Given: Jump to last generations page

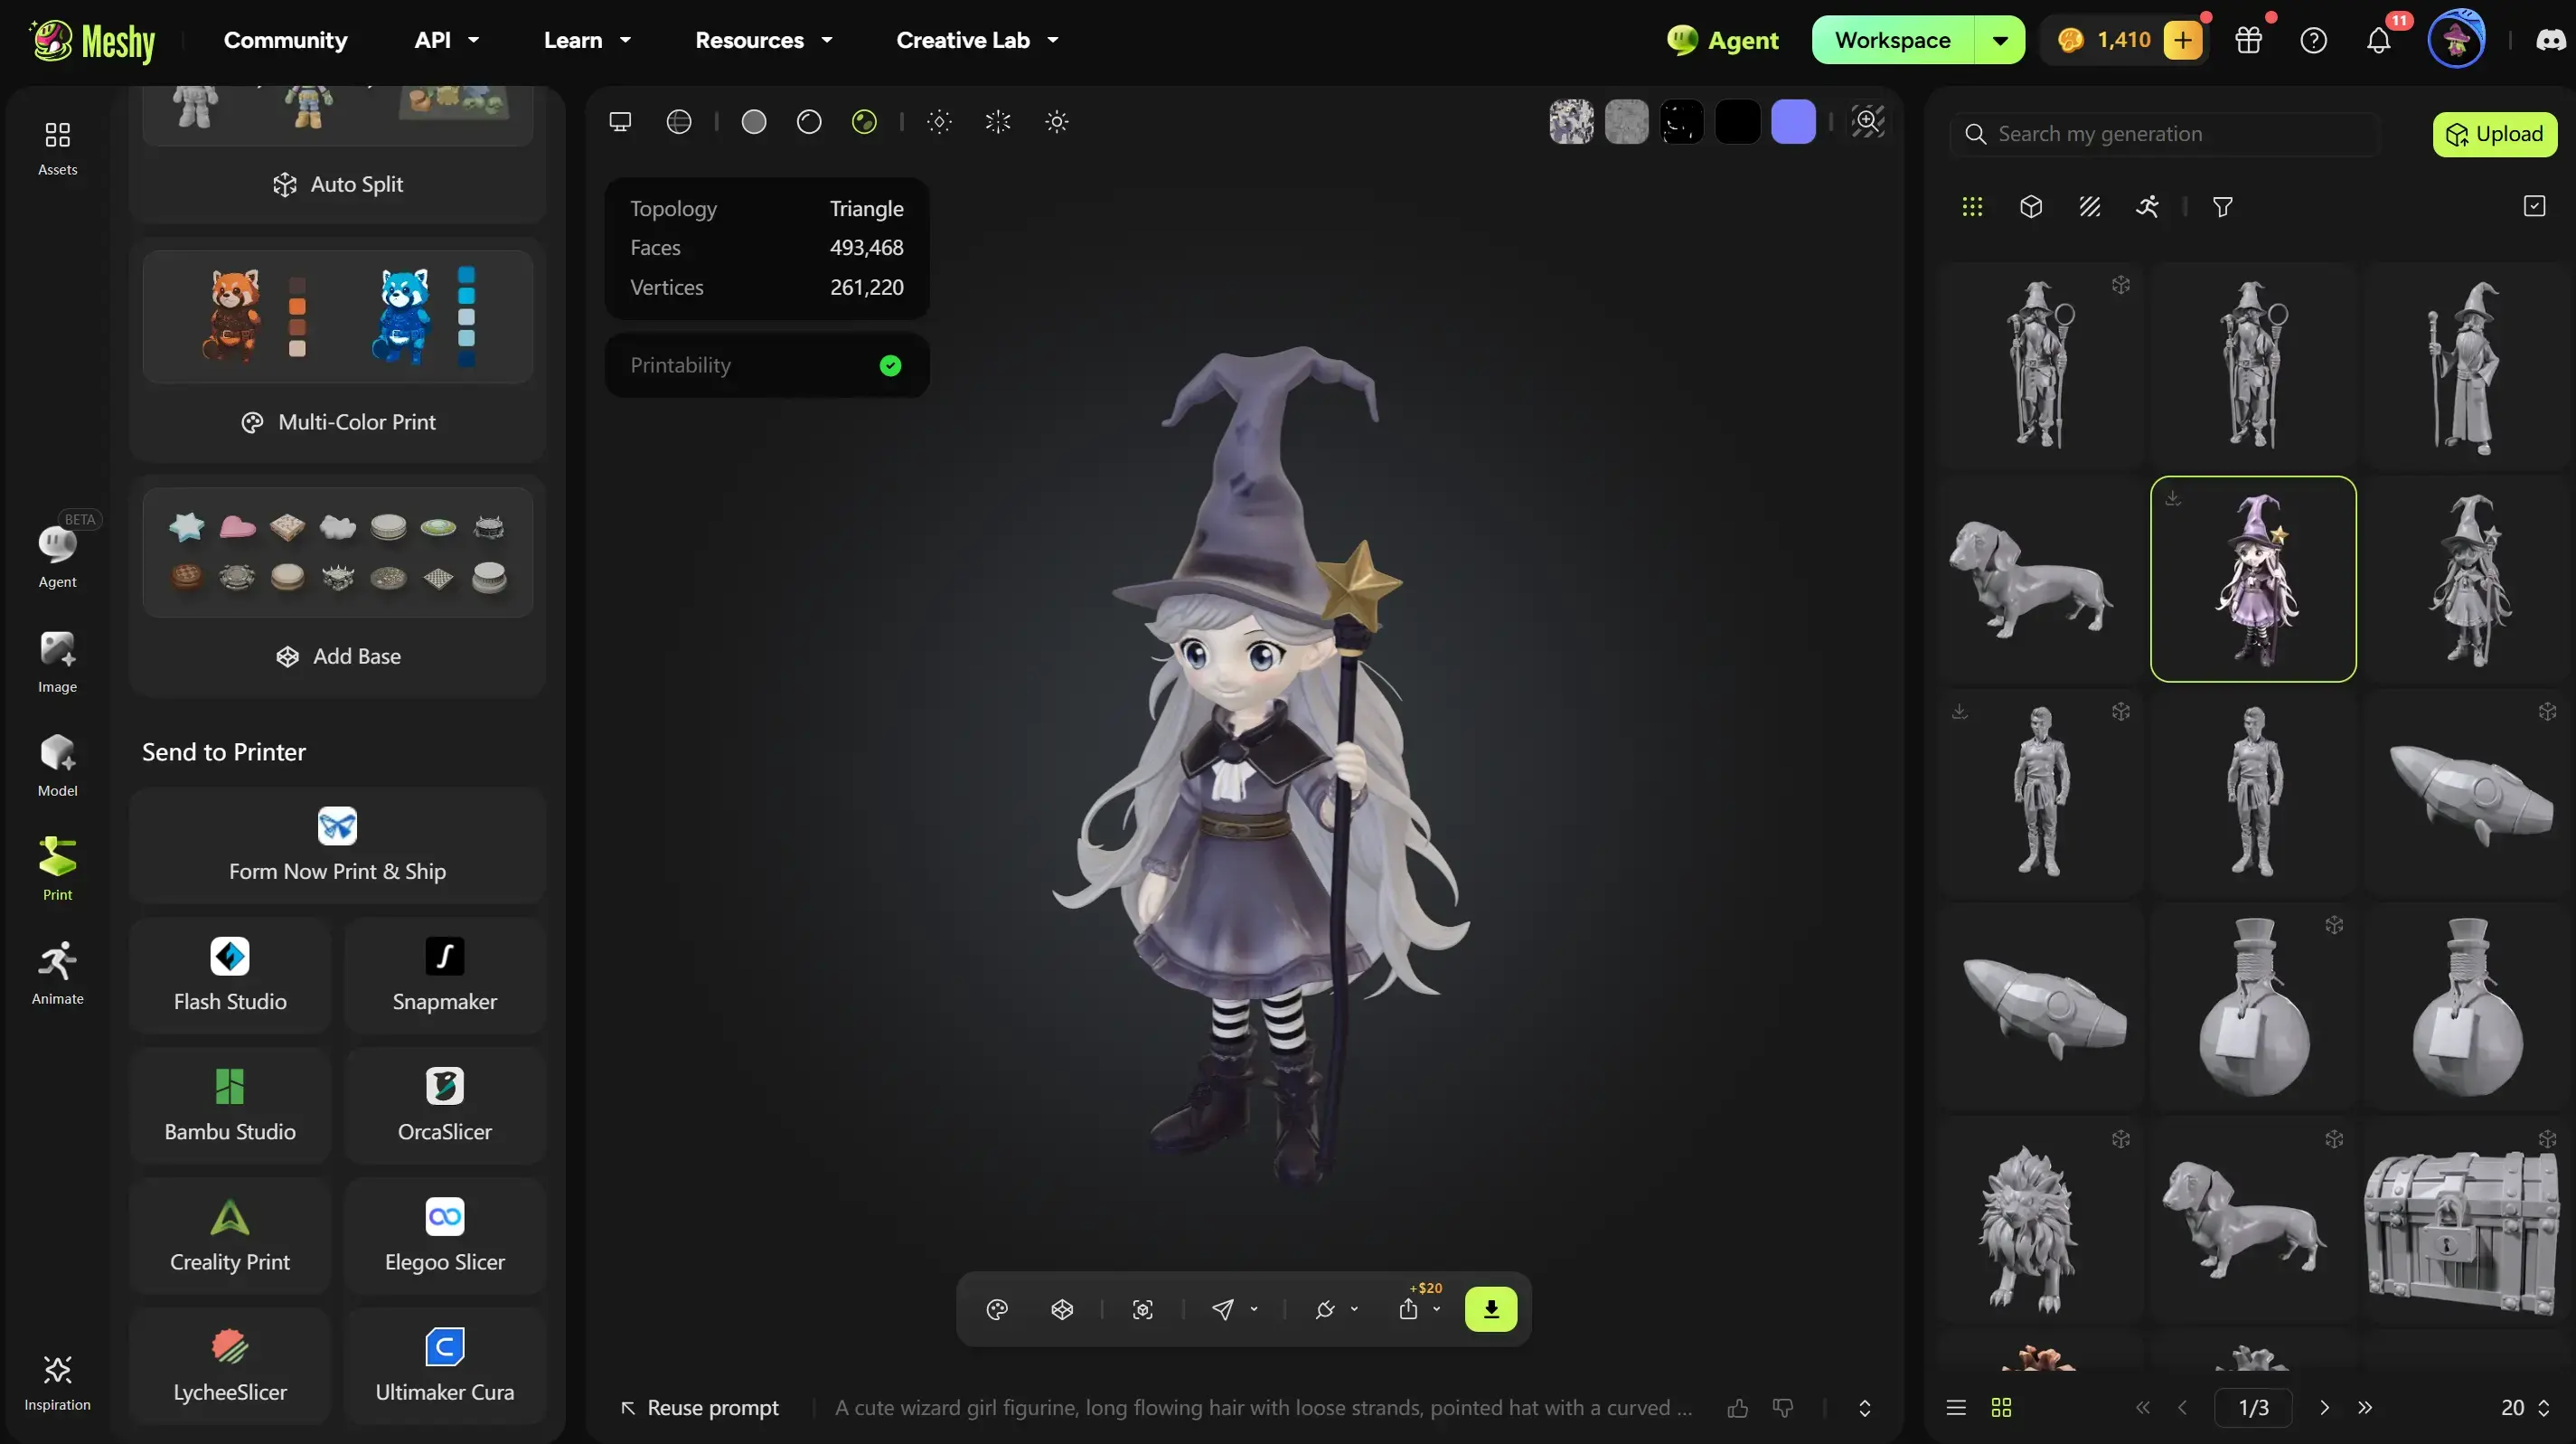Looking at the screenshot, I should click(2365, 1408).
